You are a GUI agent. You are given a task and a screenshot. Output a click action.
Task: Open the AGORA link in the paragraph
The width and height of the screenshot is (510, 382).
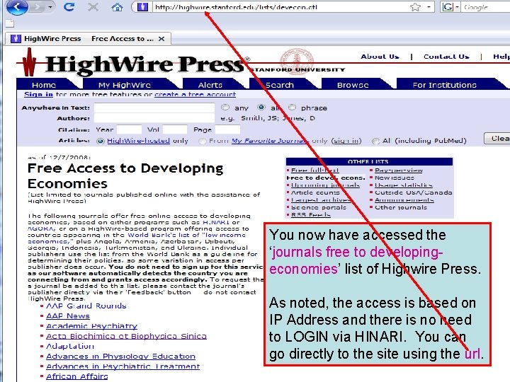pos(41,228)
